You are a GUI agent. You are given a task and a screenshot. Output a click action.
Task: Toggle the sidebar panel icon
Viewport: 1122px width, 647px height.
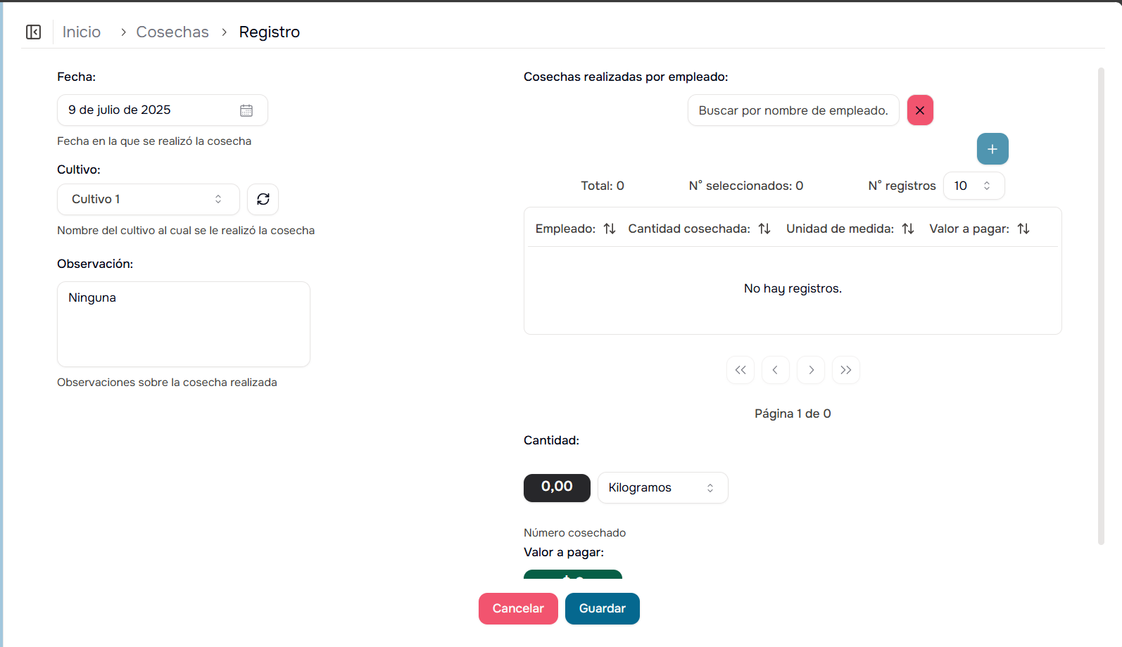(x=33, y=32)
